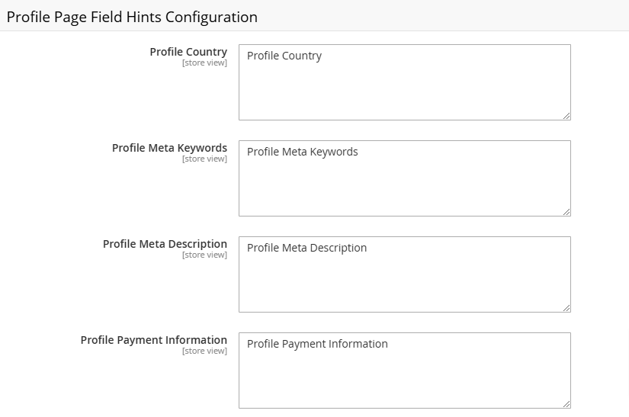Focus the Profile Payment Information textarea
This screenshot has height=417, width=629.
point(405,370)
